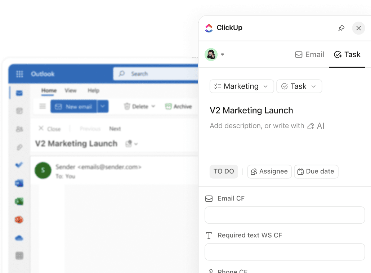Set the task Due date
The height and width of the screenshot is (273, 371).
[316, 171]
